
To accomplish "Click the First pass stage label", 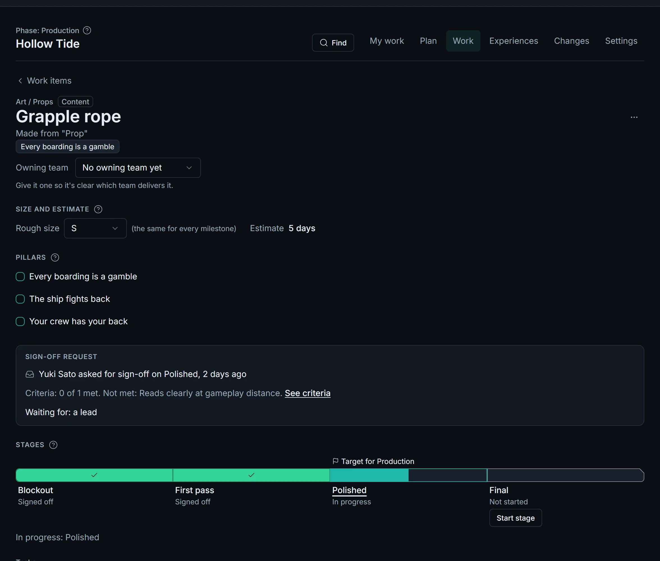I will pyautogui.click(x=194, y=490).
